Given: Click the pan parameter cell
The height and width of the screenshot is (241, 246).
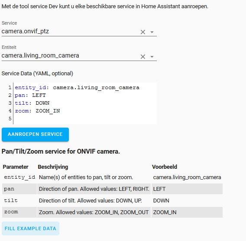Looking at the screenshot, I should coord(19,189).
